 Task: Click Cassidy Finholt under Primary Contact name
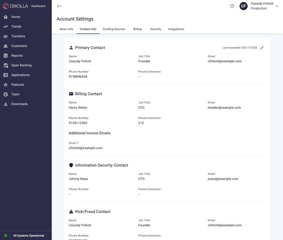80,61
